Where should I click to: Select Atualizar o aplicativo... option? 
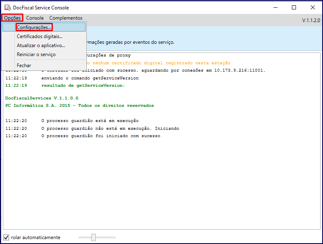(44, 45)
